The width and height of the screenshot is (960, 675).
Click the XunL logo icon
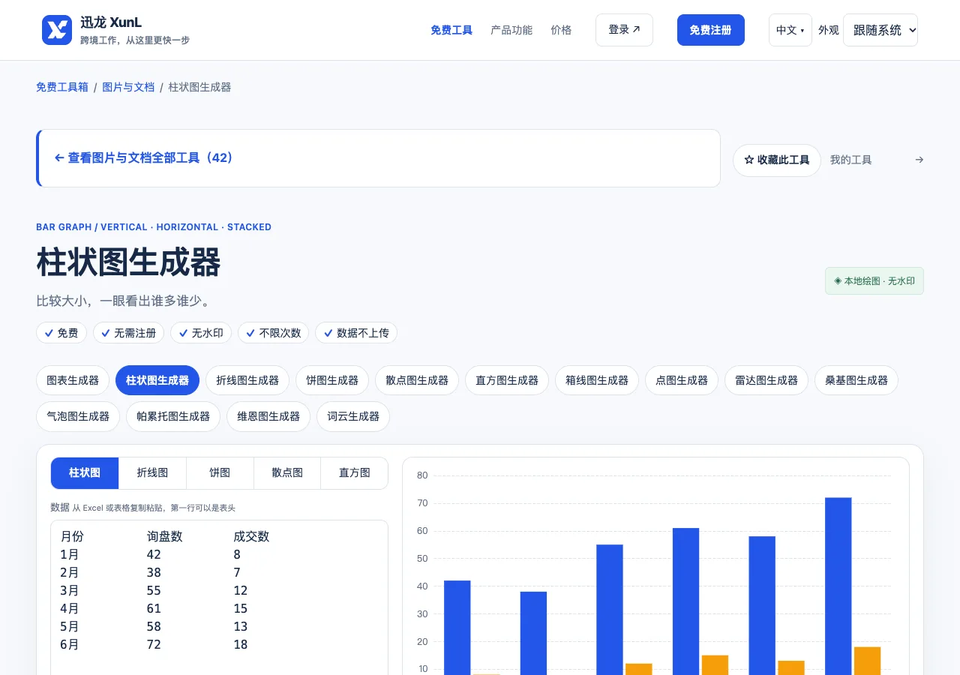[x=57, y=30]
